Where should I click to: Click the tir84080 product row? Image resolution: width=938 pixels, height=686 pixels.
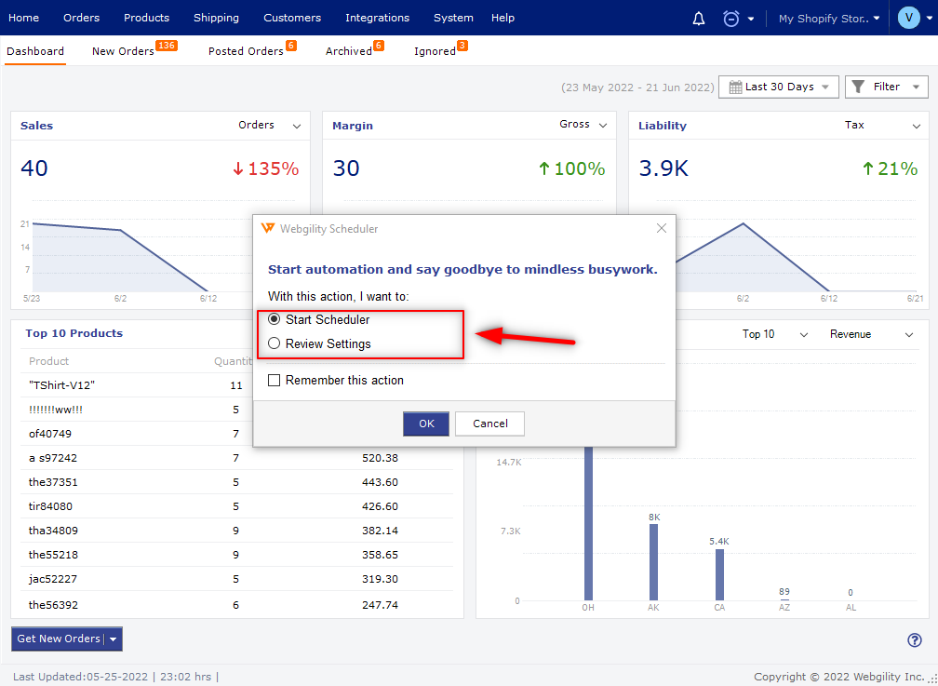click(x=237, y=506)
